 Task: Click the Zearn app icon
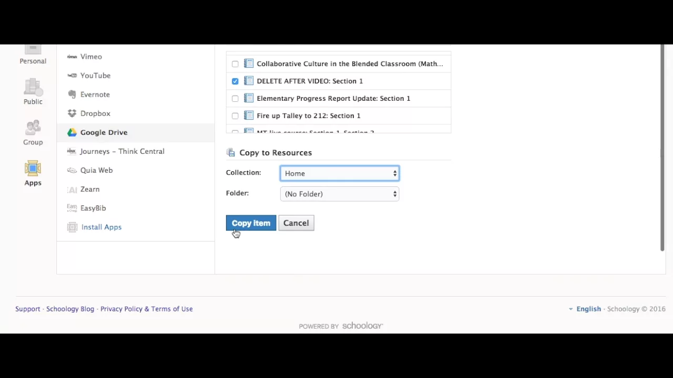tap(72, 189)
